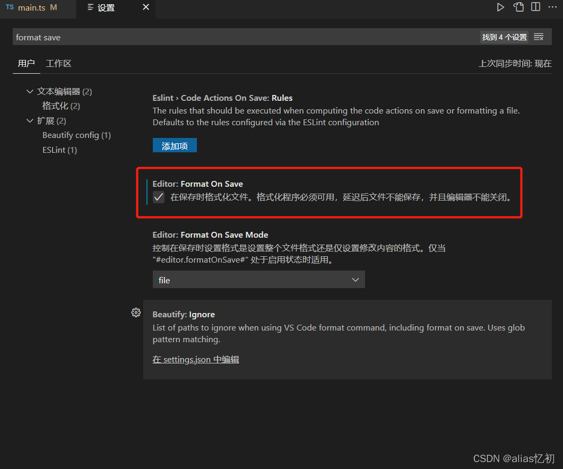Clear settings search using the filter-clear icon
The image size is (563, 469).
538,37
